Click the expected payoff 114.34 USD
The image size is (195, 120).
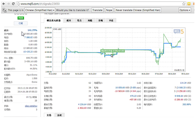186,83
